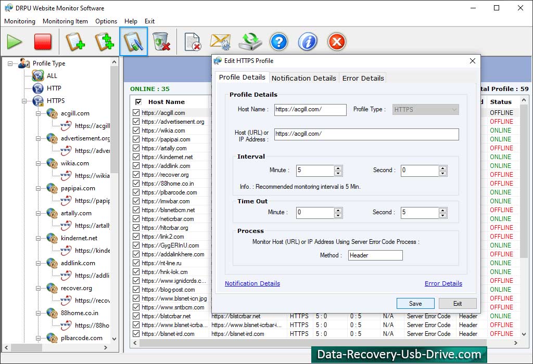Viewport: 533px width, 364px height.
Task: Close the Edit HTTPS Profile dialog
Action: click(x=473, y=61)
